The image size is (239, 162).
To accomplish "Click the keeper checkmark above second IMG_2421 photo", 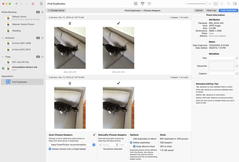I will [x=118, y=23].
